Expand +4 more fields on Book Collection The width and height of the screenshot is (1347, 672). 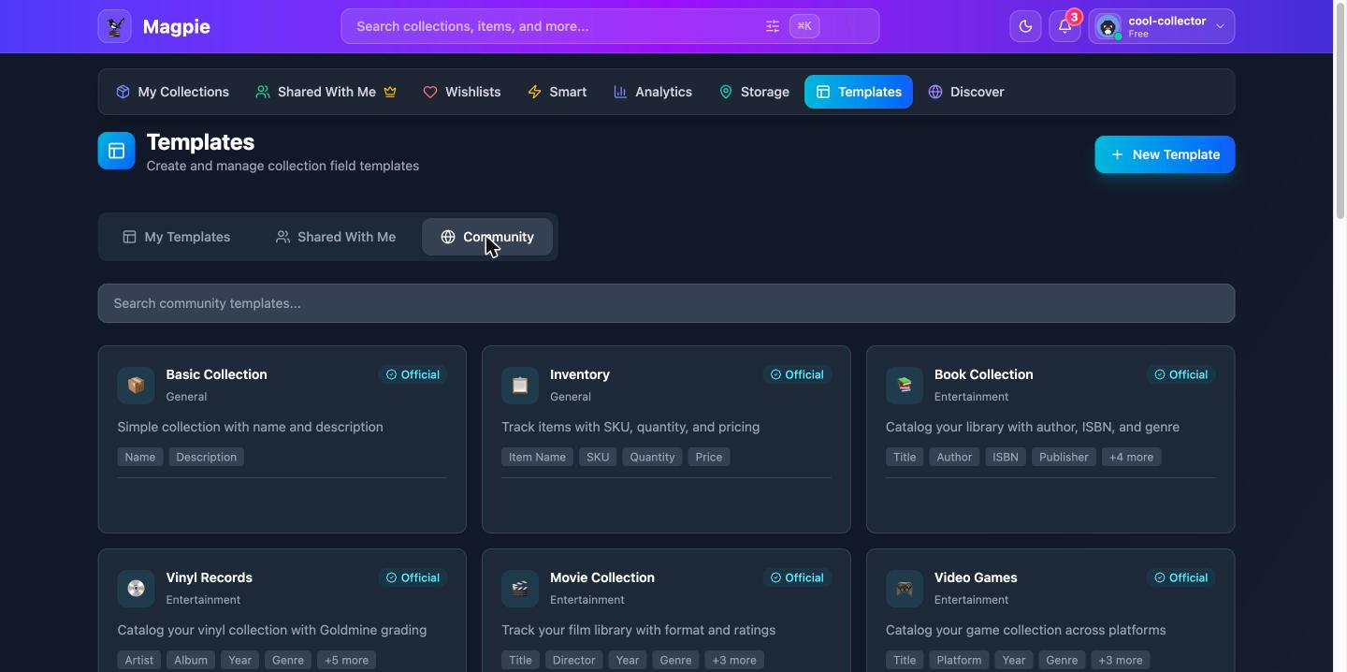pyautogui.click(x=1131, y=457)
